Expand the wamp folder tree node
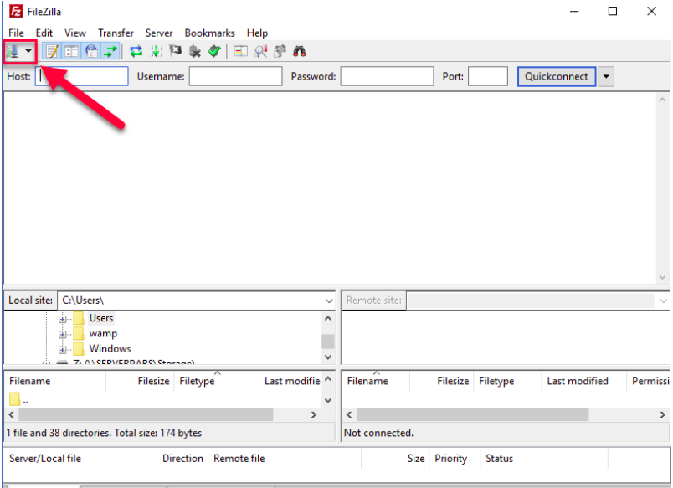Screen dimensions: 673x488 click(62, 334)
